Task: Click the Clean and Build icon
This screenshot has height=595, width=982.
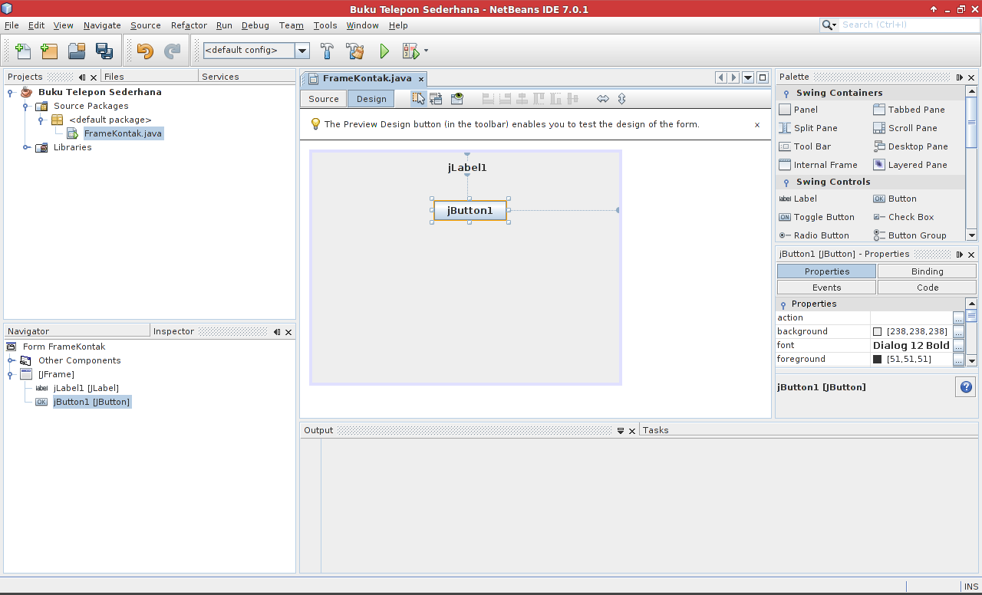Action: click(x=354, y=51)
